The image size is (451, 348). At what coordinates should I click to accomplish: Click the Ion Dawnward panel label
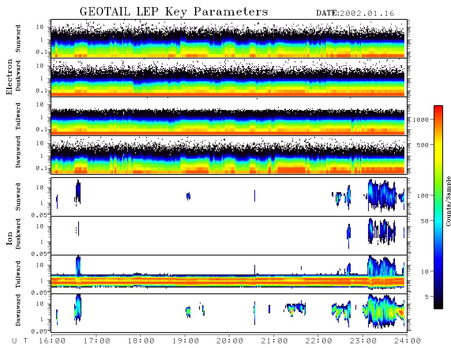click(x=18, y=310)
